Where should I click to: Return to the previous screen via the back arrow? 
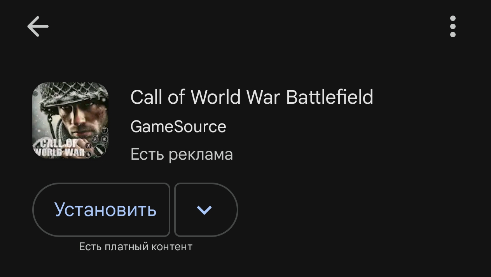(x=38, y=26)
